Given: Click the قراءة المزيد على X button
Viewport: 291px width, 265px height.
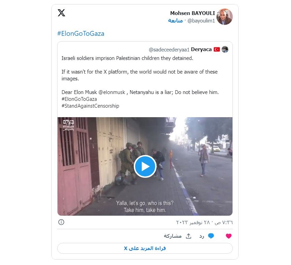Looking at the screenshot, I should [145, 248].
